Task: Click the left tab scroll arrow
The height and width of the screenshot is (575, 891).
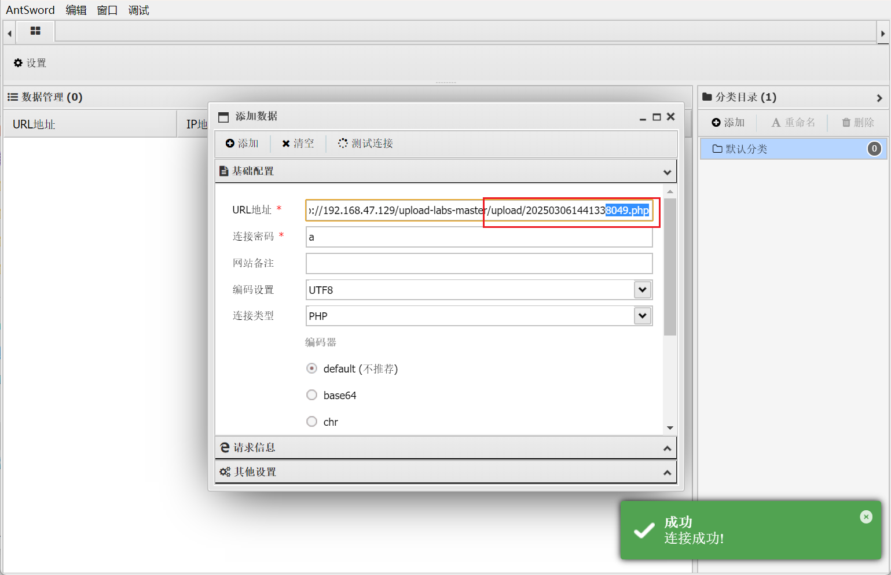Action: pos(9,34)
